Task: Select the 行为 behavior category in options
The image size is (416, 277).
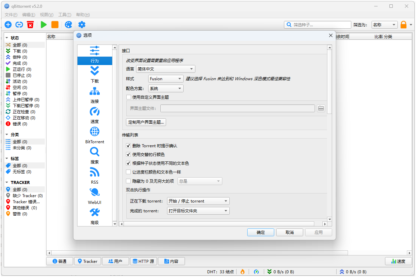Action: [x=95, y=55]
